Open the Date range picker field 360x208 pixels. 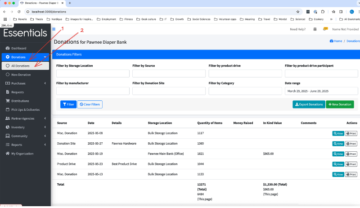[321, 91]
